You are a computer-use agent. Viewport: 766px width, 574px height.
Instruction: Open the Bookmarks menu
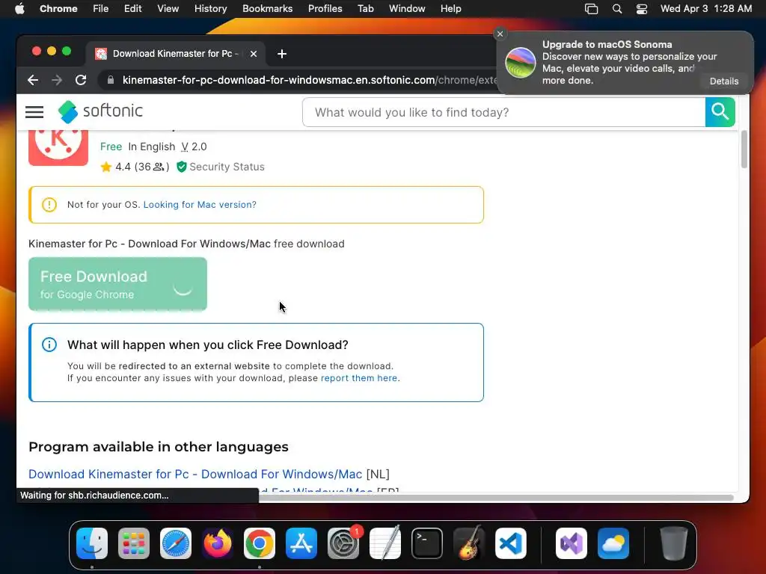[267, 9]
